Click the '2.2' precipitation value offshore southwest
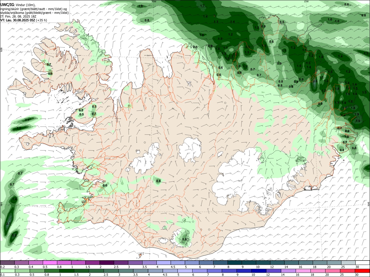This screenshot has width=370, height=277. (14, 235)
